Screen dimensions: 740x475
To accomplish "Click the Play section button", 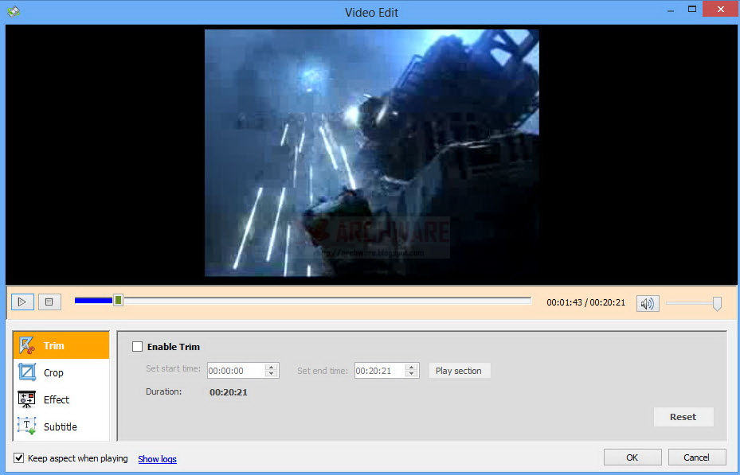I will click(459, 371).
